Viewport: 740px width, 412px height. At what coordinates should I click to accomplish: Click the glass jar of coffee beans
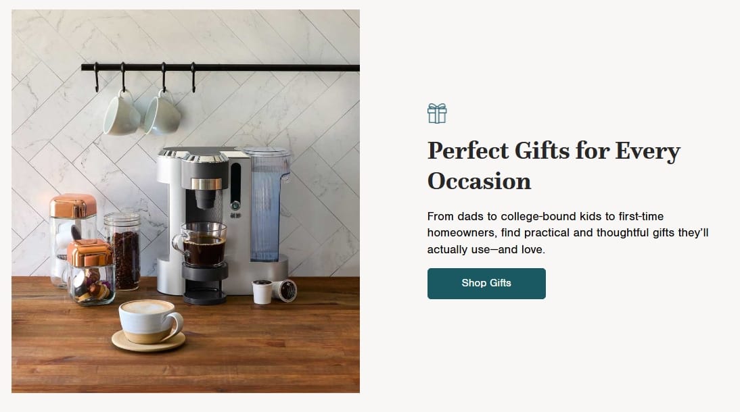(x=122, y=251)
